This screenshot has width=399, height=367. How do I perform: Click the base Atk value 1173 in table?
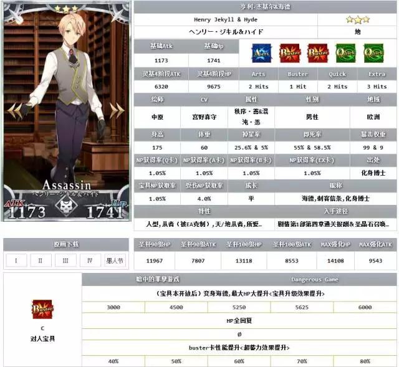click(x=161, y=60)
